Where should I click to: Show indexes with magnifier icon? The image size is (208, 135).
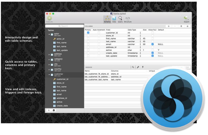(x=133, y=67)
